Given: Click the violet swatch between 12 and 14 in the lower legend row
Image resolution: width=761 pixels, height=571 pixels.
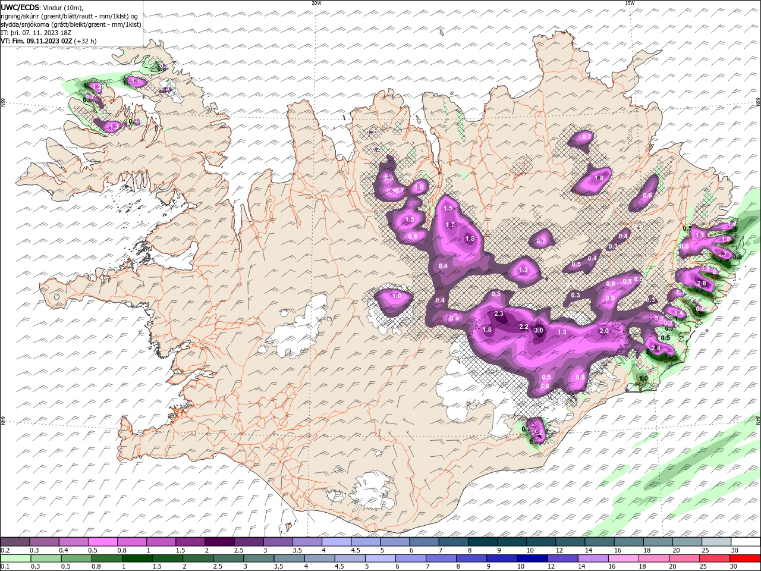Looking at the screenshot, I should (x=563, y=559).
